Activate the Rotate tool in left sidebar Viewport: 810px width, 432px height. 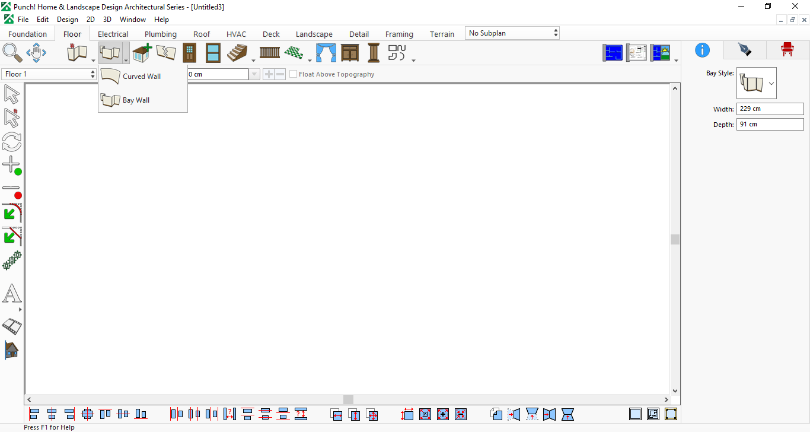12,141
